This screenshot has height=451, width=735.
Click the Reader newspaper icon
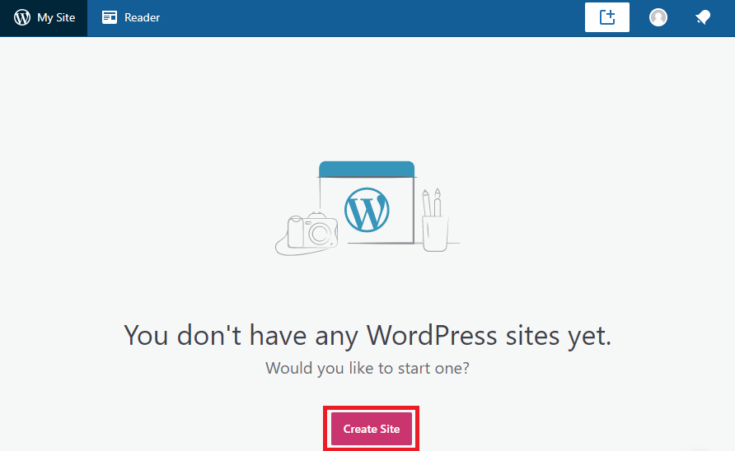(110, 17)
